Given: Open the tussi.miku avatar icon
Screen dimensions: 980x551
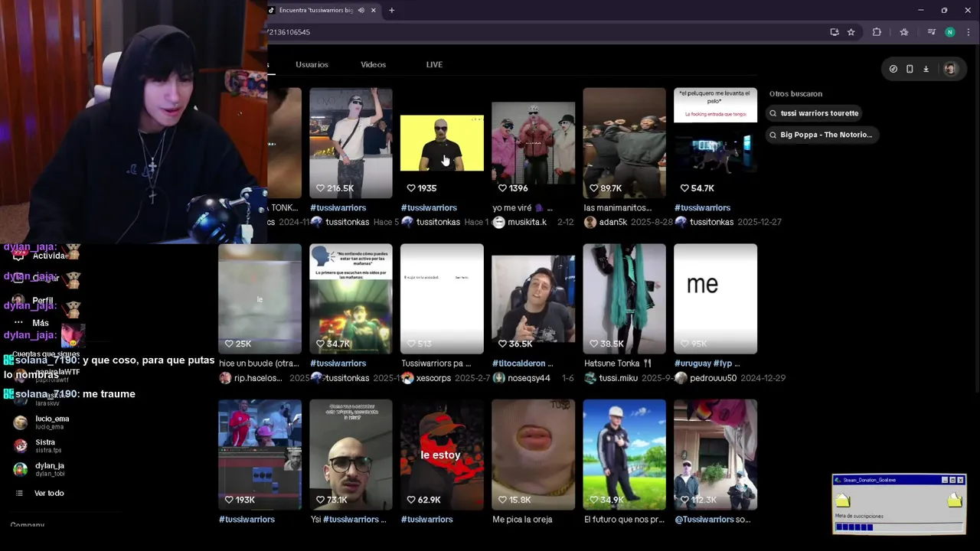Looking at the screenshot, I should coord(590,378).
